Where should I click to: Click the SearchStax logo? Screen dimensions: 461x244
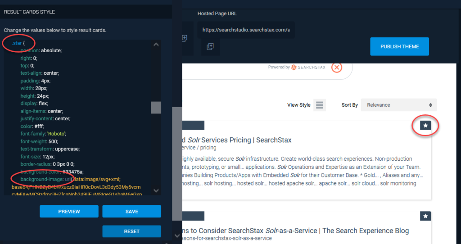308,68
